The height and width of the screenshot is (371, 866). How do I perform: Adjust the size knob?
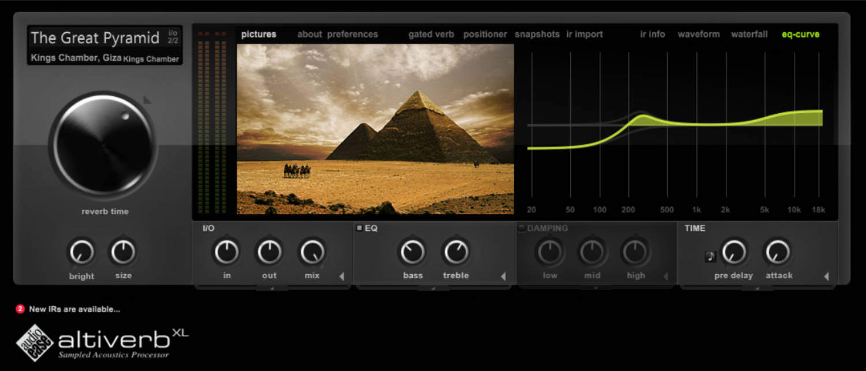tap(123, 252)
